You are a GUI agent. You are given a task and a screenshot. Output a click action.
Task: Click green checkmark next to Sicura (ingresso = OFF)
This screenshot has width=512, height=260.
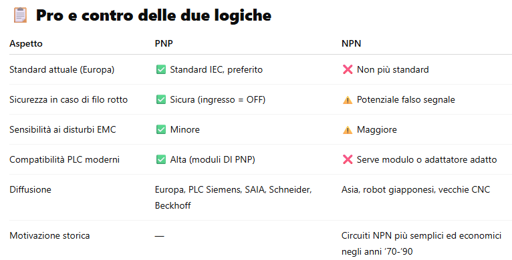[x=161, y=100]
